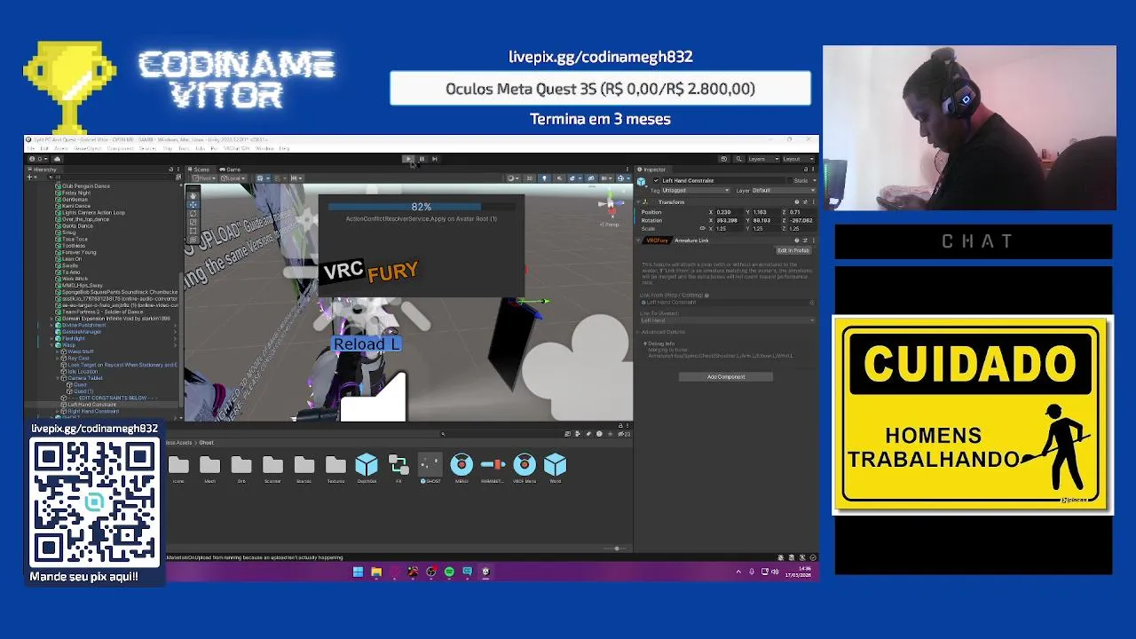
Task: Open the Transform component help icon
Action: tap(796, 202)
